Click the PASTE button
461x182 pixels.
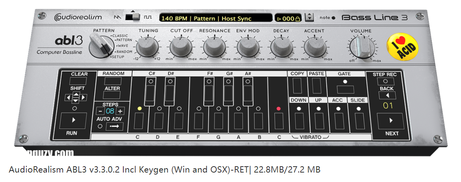point(317,85)
